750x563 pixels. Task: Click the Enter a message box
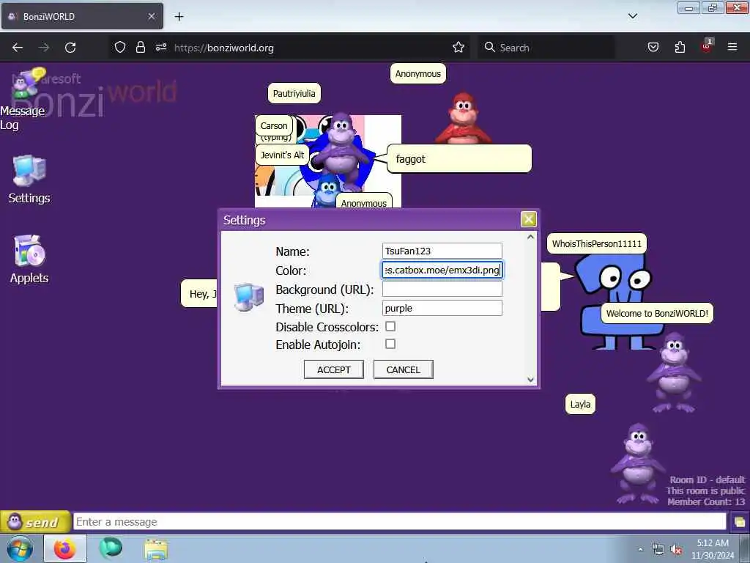[399, 522]
